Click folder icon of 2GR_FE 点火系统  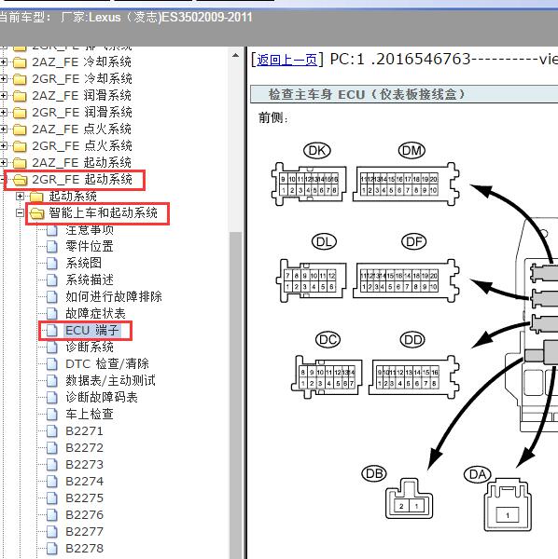tap(20, 146)
